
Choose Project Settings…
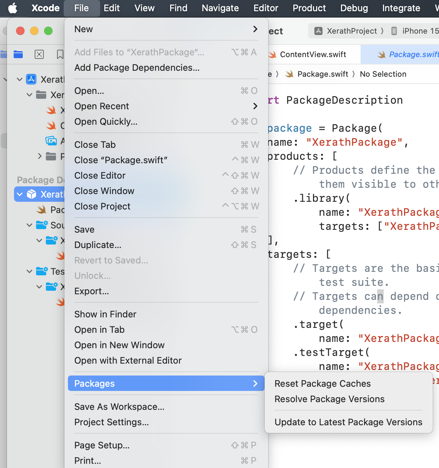click(166, 422)
